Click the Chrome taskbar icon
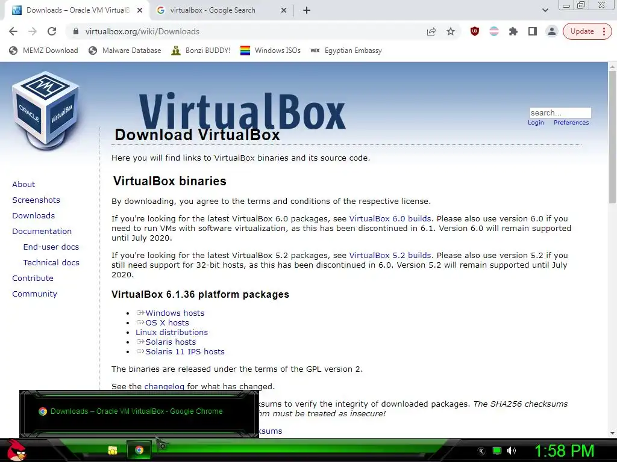The height and width of the screenshot is (462, 617). click(139, 450)
